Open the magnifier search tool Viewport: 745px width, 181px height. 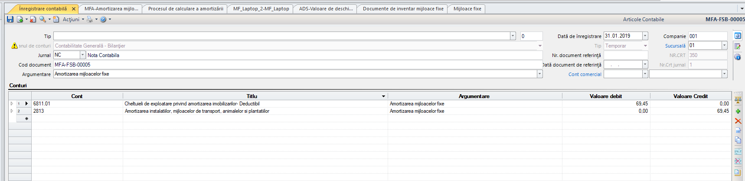[x=42, y=19]
